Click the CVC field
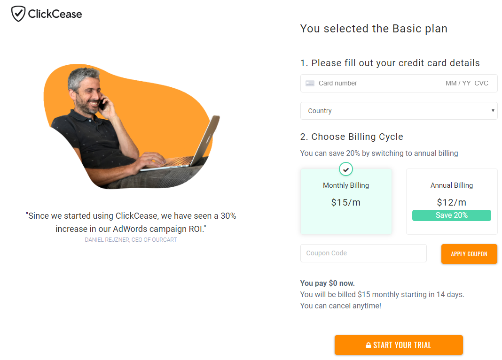 point(481,84)
